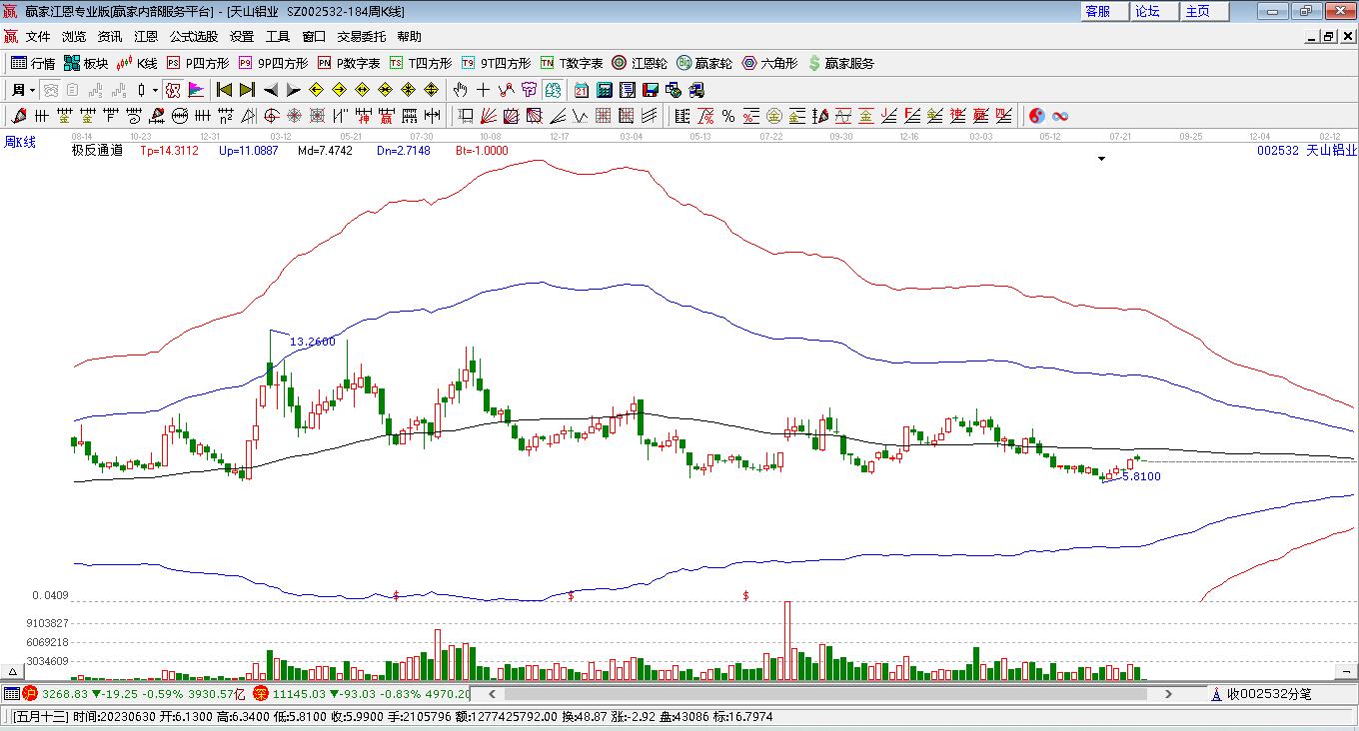Click the small black triangle above chart
Screen dimensions: 1359x731
(1101, 158)
